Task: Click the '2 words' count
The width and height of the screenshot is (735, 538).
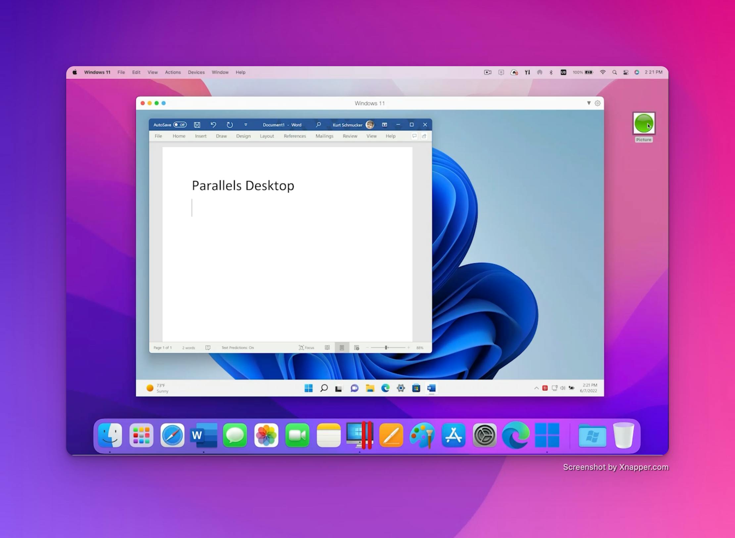Action: pos(189,348)
